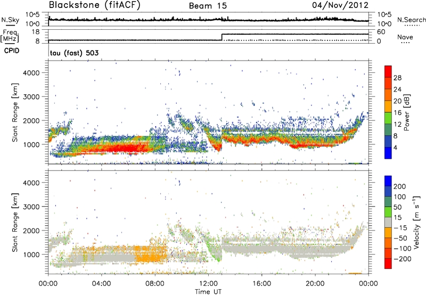The image size is (426, 295).
Task: Click the "04:00" time tick label
Action: (101, 284)
